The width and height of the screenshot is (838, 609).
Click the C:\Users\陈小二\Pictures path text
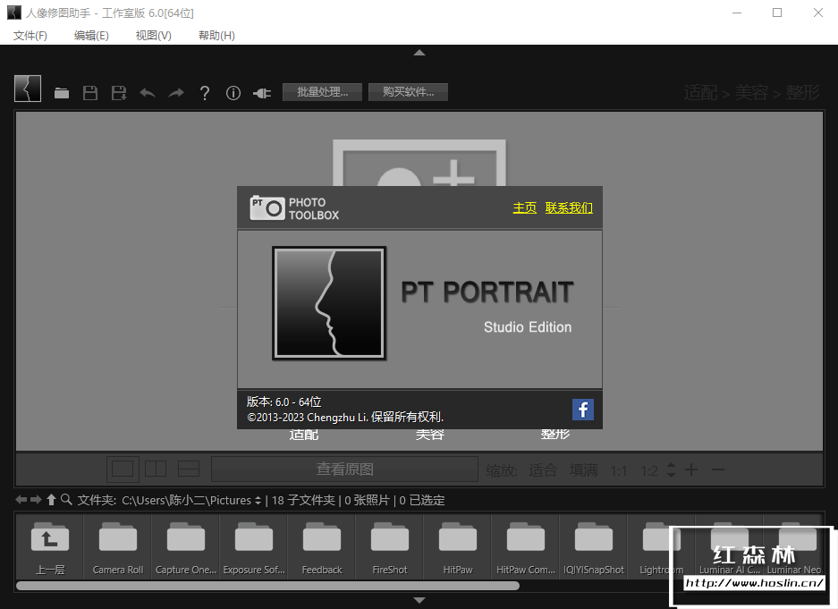[187, 501]
